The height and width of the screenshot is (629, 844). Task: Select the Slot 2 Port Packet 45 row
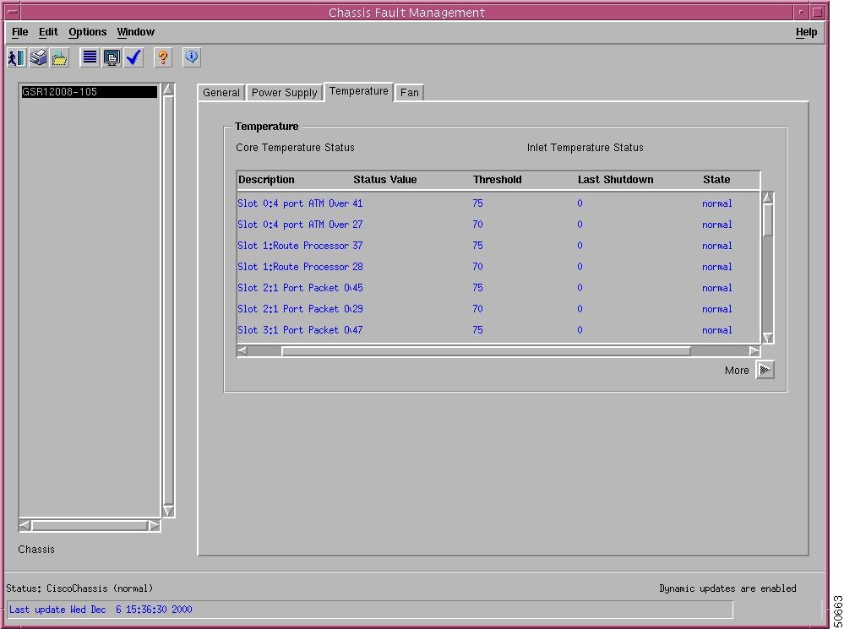point(498,288)
